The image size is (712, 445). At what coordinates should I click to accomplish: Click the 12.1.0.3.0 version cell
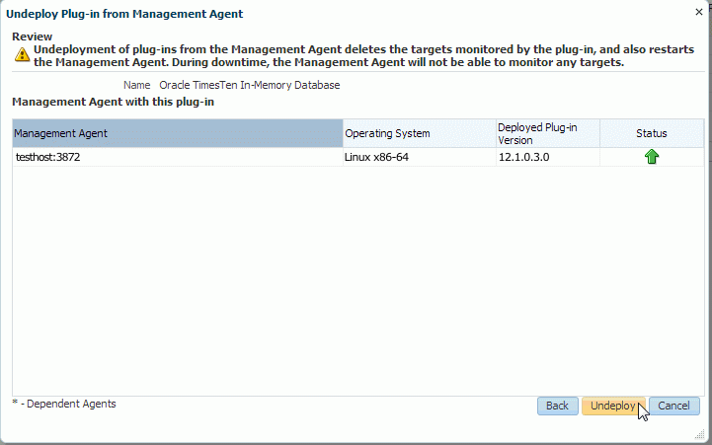[529, 157]
